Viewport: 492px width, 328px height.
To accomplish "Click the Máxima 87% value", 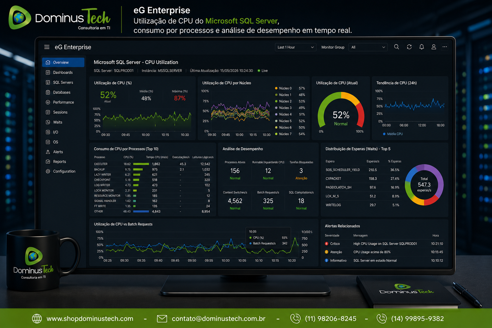I will tap(180, 98).
